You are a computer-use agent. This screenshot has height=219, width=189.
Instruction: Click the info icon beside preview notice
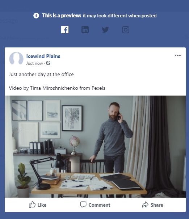[36, 16]
